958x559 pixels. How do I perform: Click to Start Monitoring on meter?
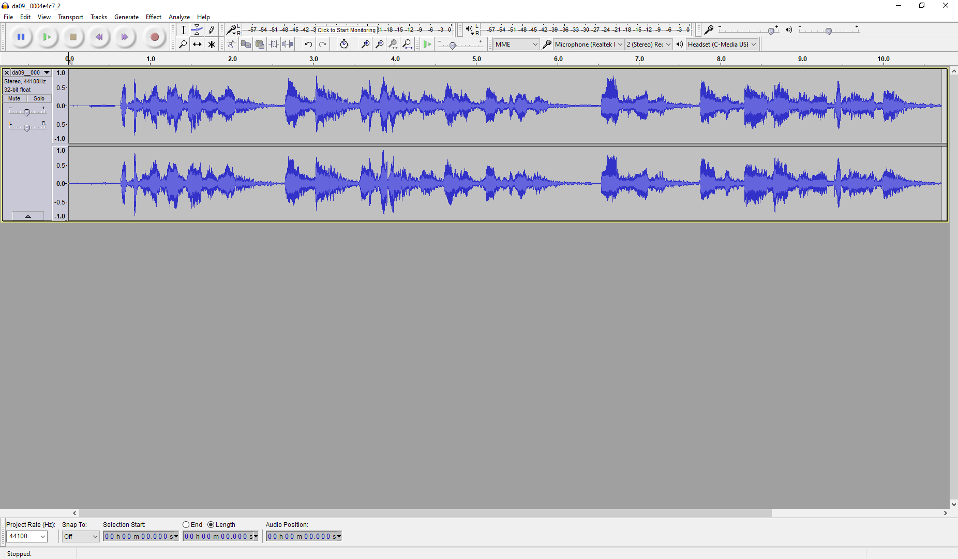coord(346,30)
